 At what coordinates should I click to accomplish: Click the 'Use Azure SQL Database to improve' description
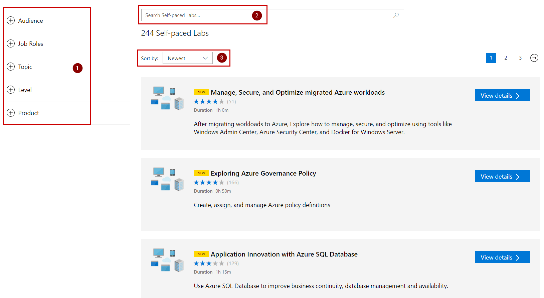[321, 286]
